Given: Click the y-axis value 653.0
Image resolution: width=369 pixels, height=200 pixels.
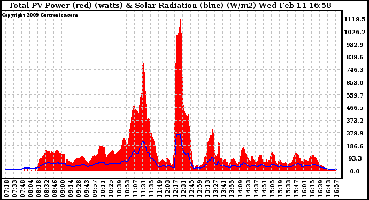Looking at the screenshot, I should point(355,83).
